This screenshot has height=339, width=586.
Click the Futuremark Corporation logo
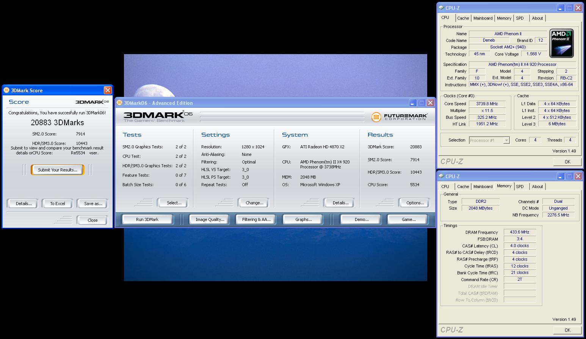[x=399, y=117]
